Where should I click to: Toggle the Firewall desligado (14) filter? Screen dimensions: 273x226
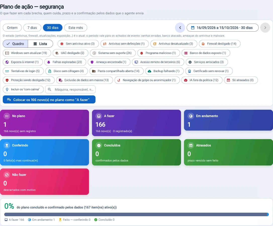pyautogui.click(x=219, y=44)
